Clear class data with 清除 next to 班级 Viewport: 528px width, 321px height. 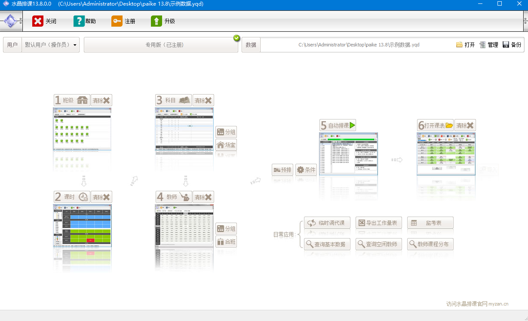tap(101, 101)
